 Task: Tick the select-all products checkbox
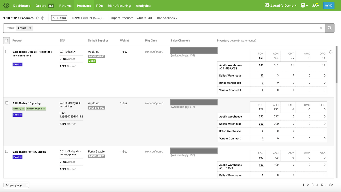[x=7, y=41]
